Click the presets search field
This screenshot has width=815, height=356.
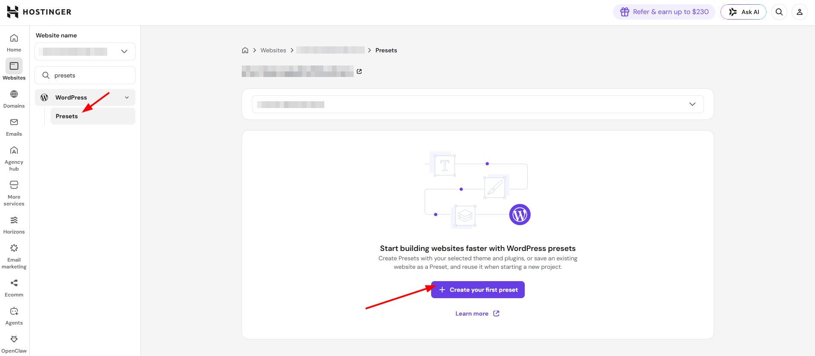pyautogui.click(x=85, y=75)
